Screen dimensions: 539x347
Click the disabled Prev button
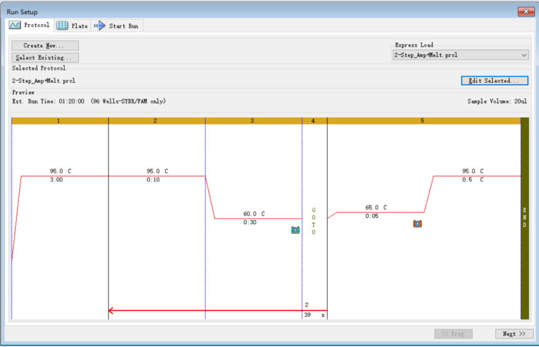point(454,333)
